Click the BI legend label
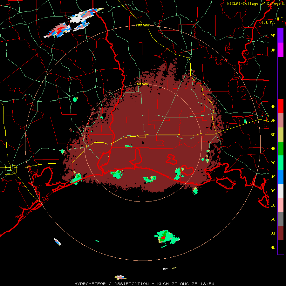Screen dimensions: 286x286 coord(273,233)
